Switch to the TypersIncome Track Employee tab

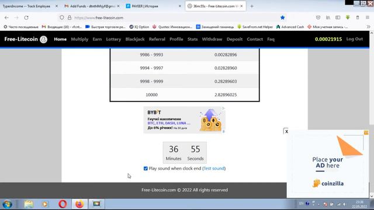[26, 6]
